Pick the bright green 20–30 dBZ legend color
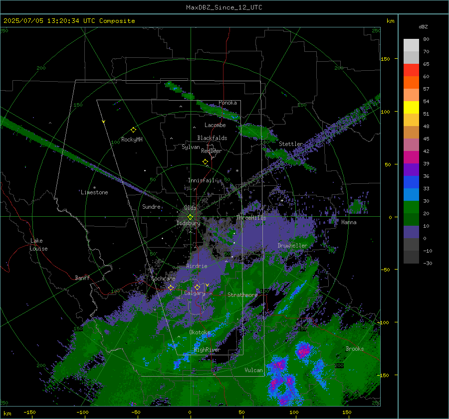Viewport: 449px width, 419px height. pos(411,207)
